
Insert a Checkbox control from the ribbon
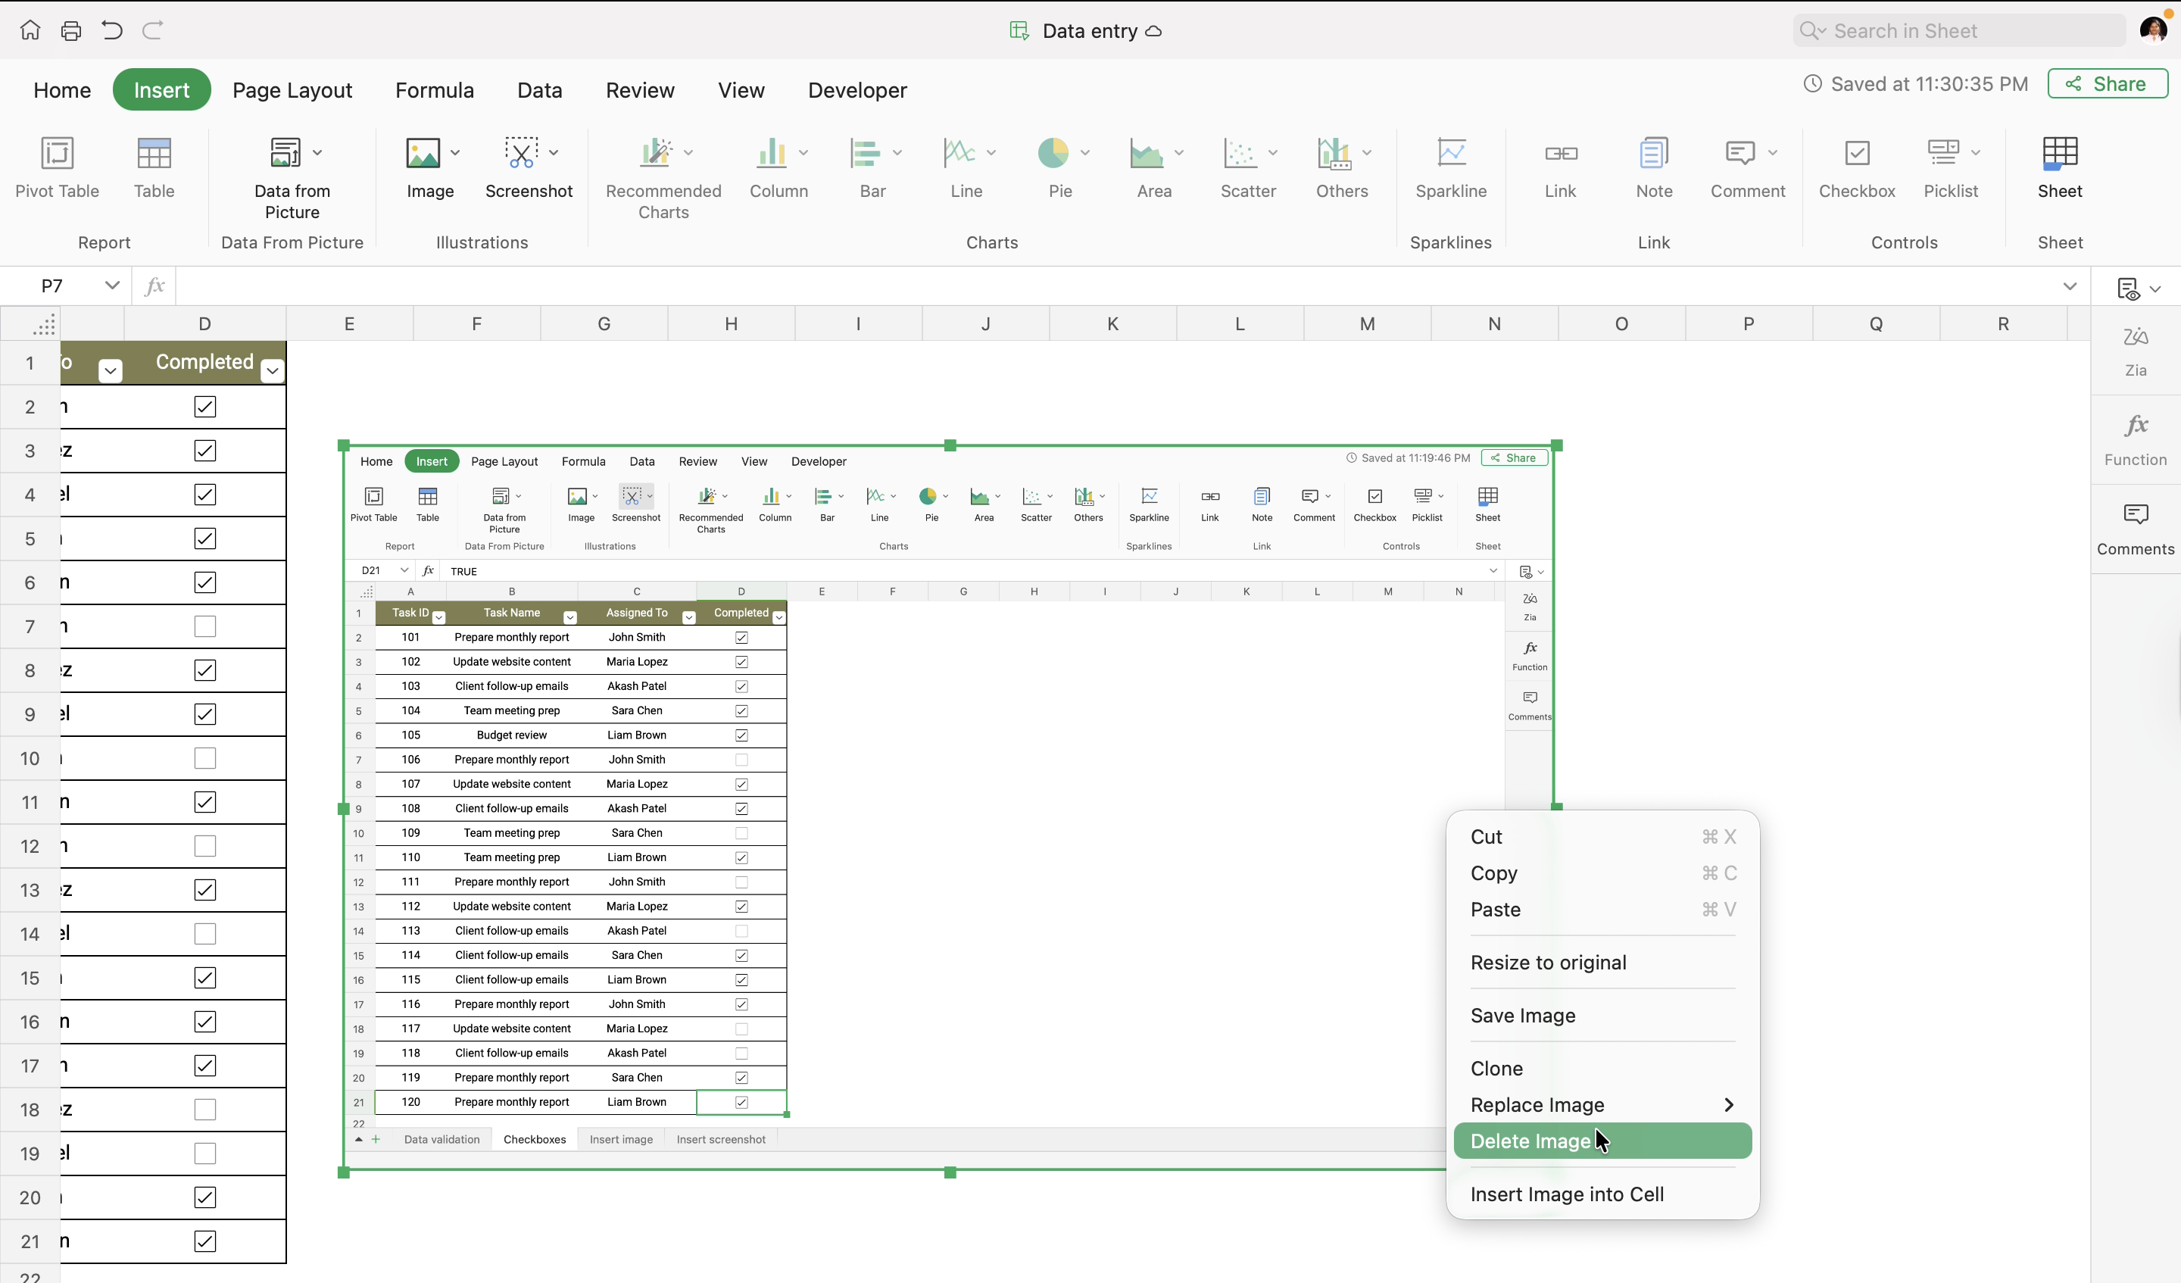[x=1856, y=154]
